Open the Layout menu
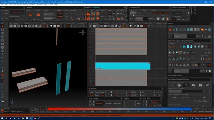The width and height of the screenshot is (214, 120). point(46,5)
